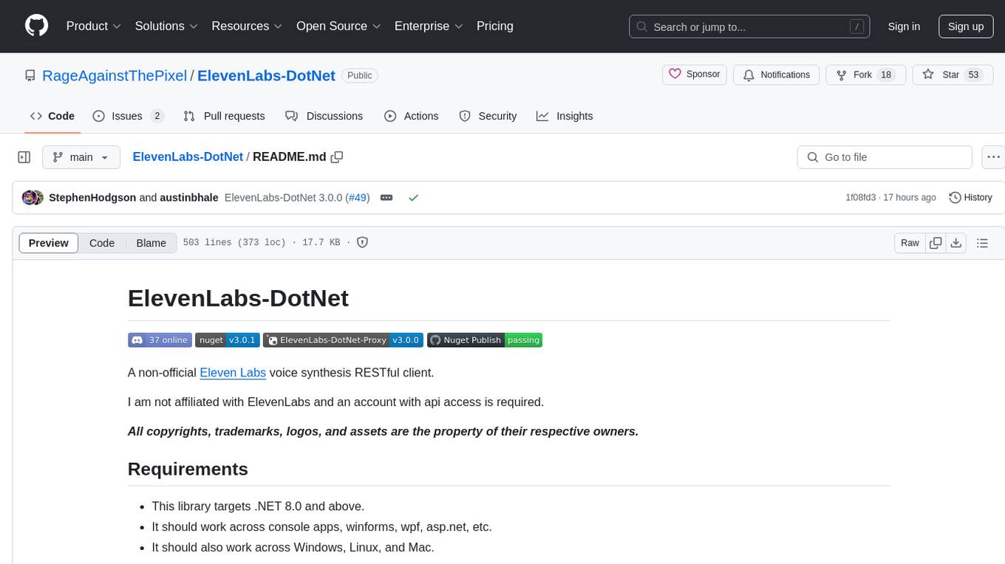View commit status green checkmark

point(414,198)
